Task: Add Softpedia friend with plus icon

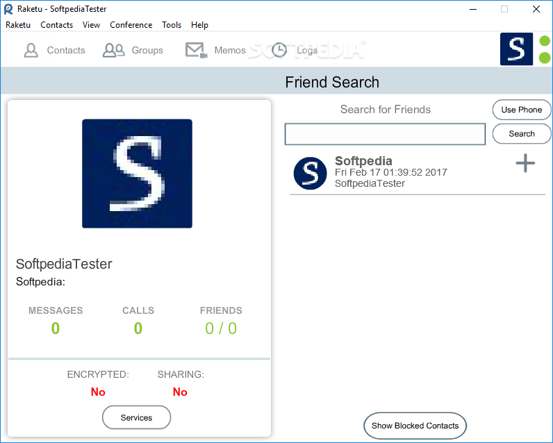Action: click(x=525, y=163)
